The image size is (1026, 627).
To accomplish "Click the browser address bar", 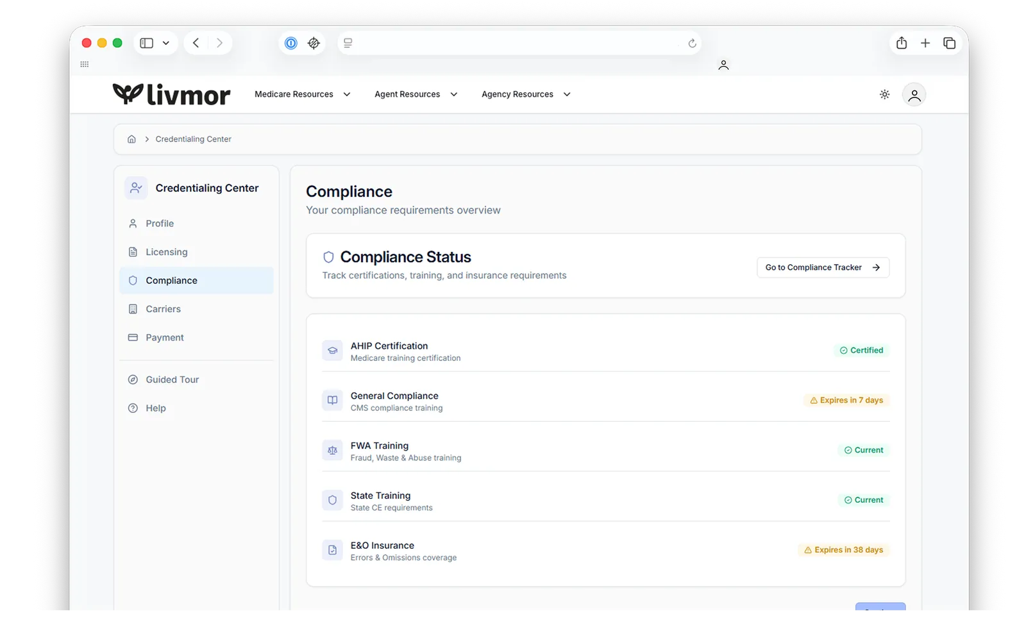I will pyautogui.click(x=519, y=43).
